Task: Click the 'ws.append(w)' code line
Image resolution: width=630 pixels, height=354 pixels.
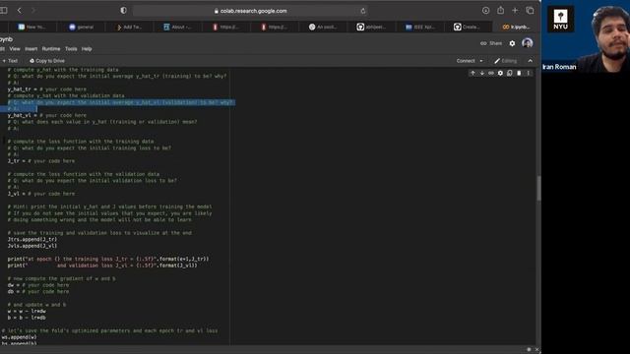Action: click(x=20, y=337)
